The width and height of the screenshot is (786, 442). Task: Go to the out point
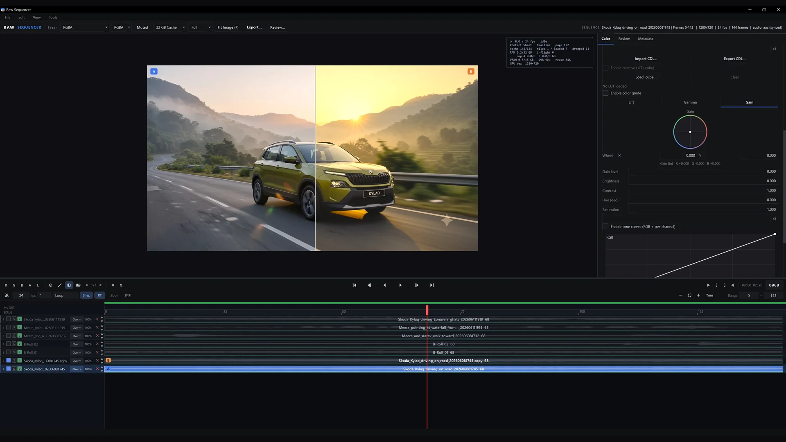[732, 285]
